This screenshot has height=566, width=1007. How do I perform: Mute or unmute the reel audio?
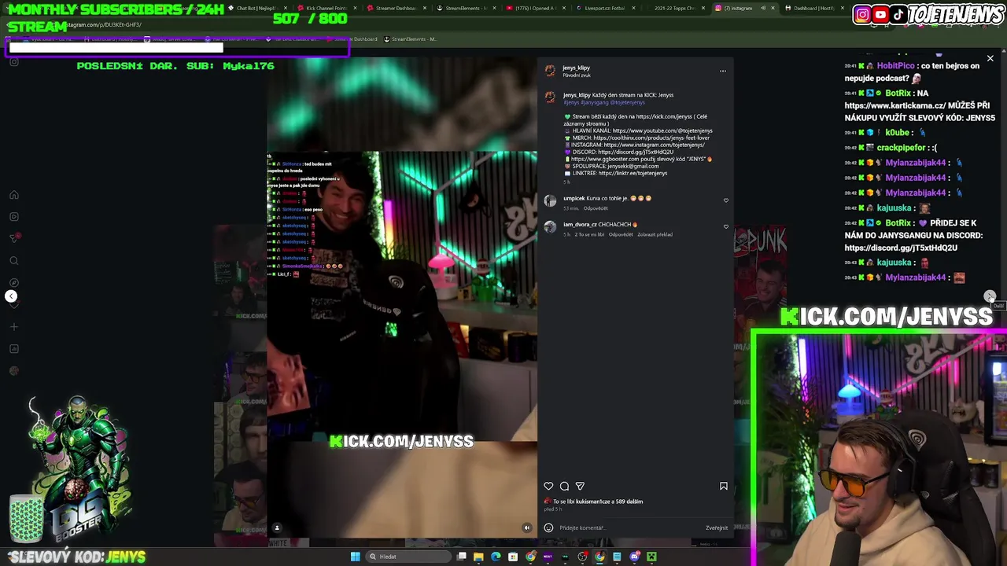click(526, 527)
